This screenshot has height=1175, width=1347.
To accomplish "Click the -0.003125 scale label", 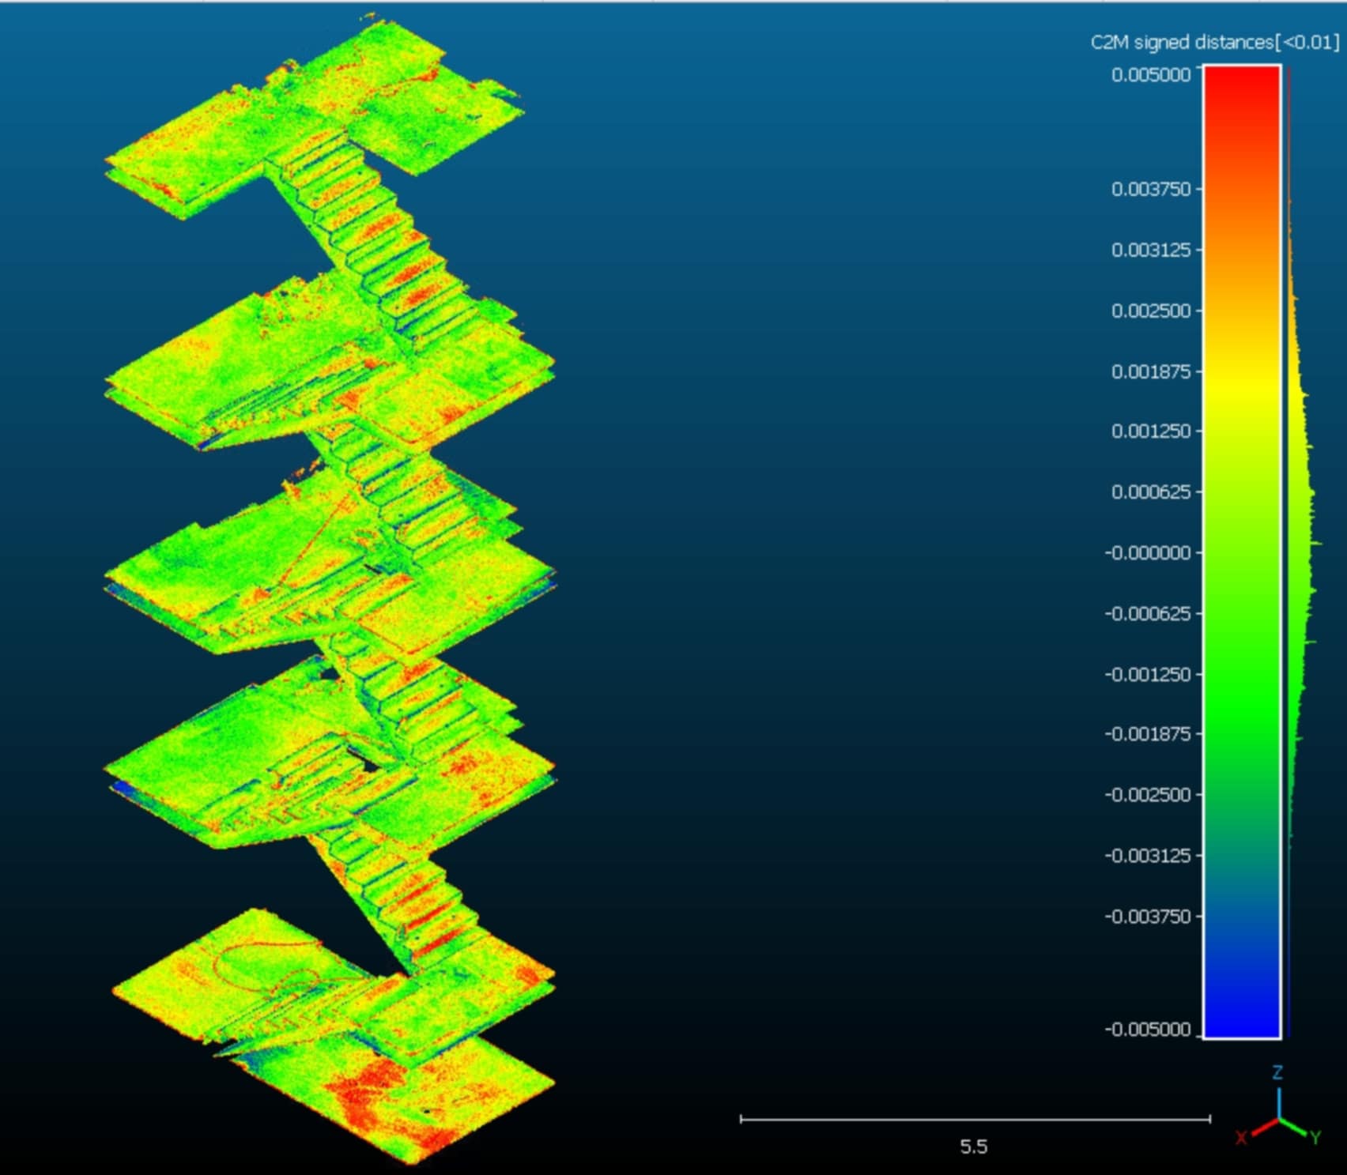I will 1148,855.
